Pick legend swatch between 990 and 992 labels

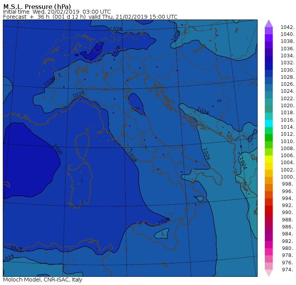point(269,209)
